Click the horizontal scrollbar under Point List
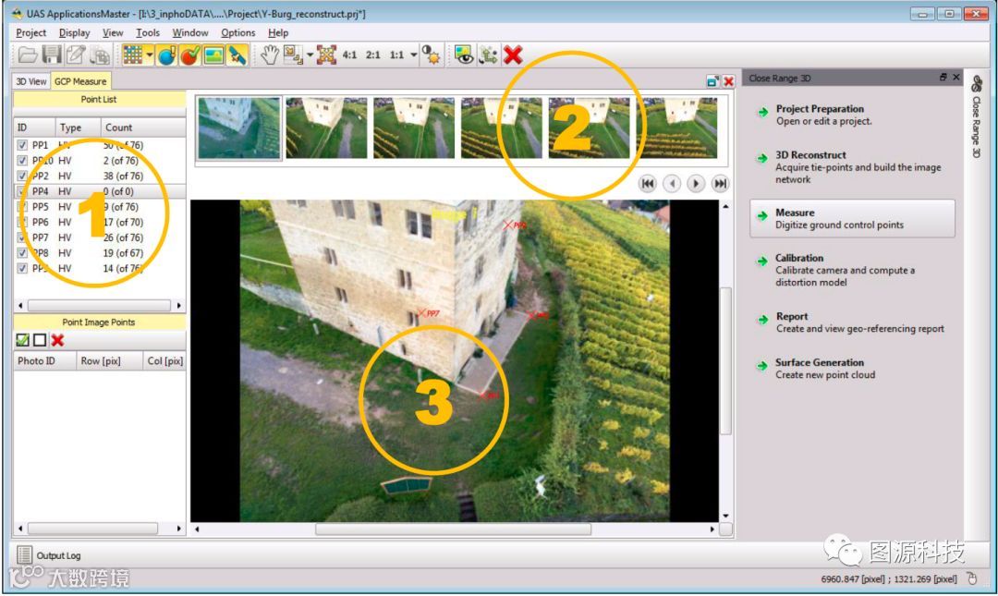The image size is (998, 596). [99, 306]
